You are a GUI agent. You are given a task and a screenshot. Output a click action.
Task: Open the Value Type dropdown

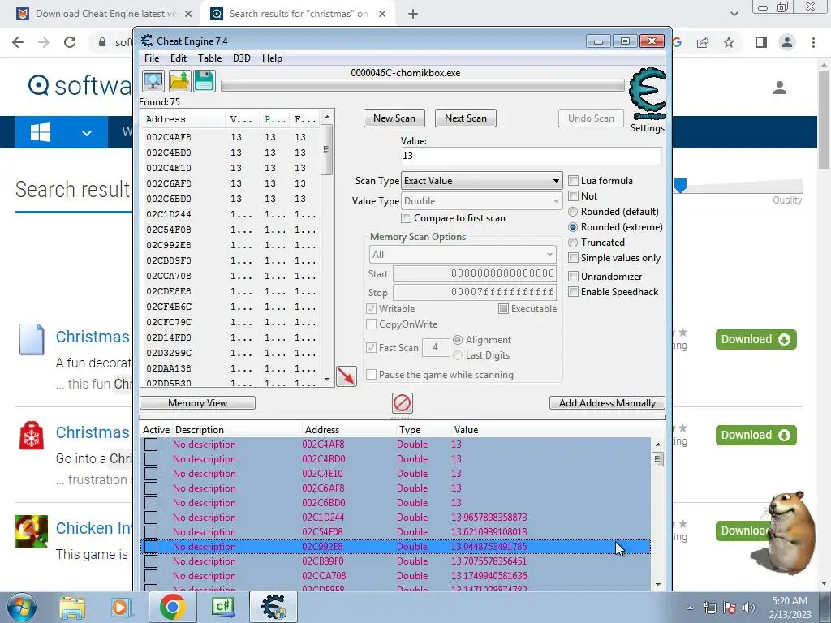tap(482, 201)
